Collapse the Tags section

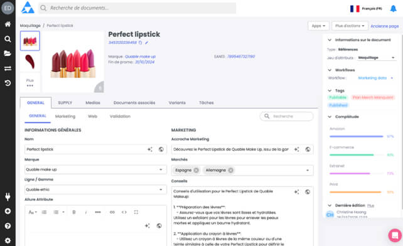tap(330, 90)
